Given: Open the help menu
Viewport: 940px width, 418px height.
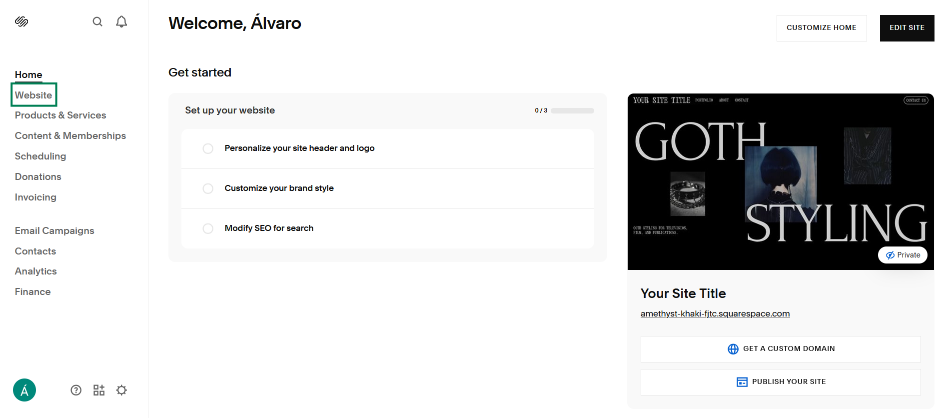Looking at the screenshot, I should [75, 390].
